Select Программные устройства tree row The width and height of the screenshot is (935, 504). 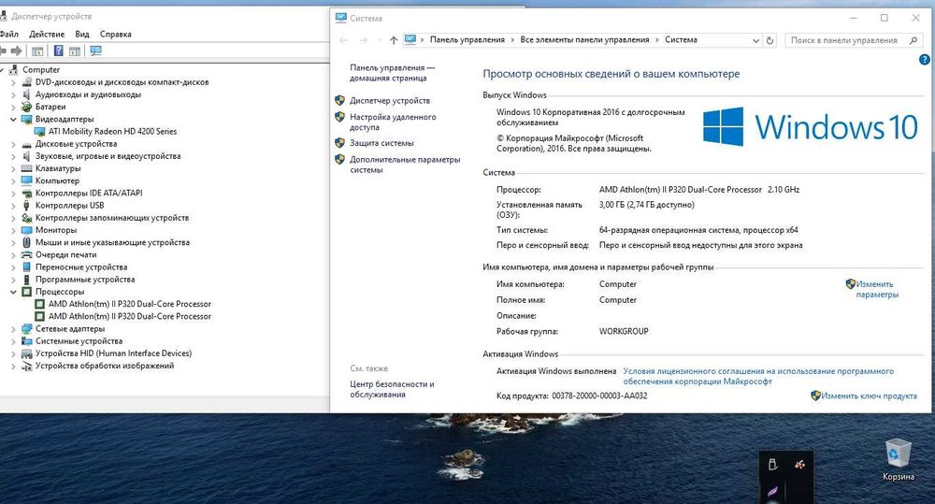[x=85, y=280]
